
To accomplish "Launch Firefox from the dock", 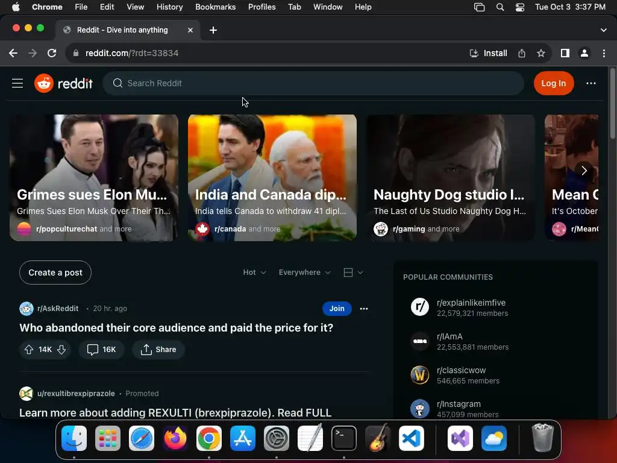I will (175, 438).
